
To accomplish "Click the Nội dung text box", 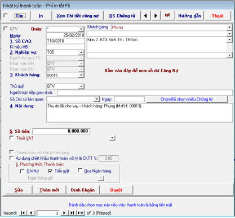I will pos(139,113).
